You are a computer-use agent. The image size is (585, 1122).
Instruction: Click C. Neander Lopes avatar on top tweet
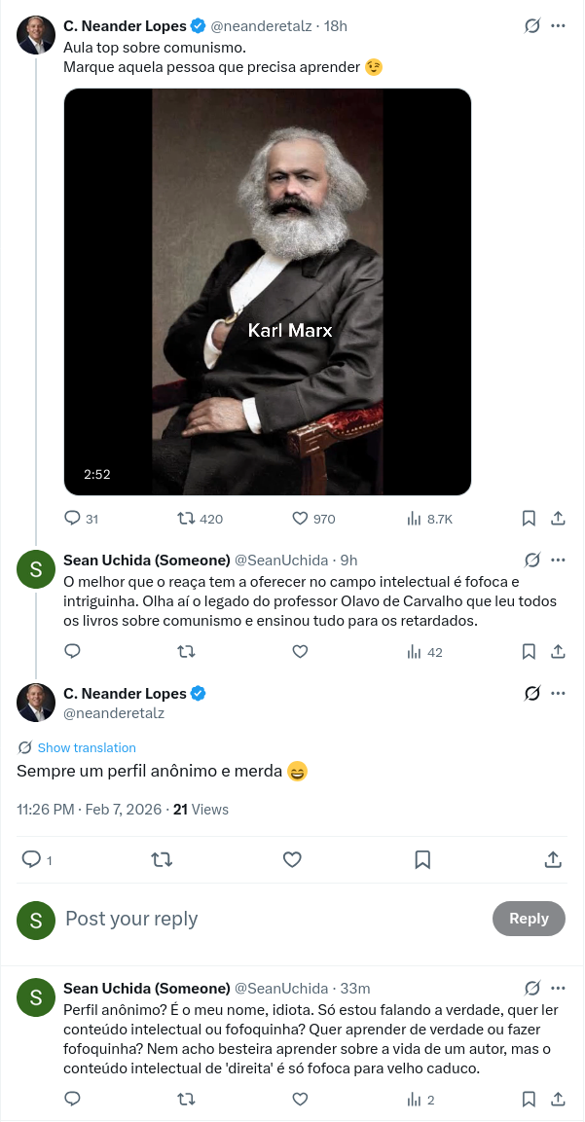(36, 34)
